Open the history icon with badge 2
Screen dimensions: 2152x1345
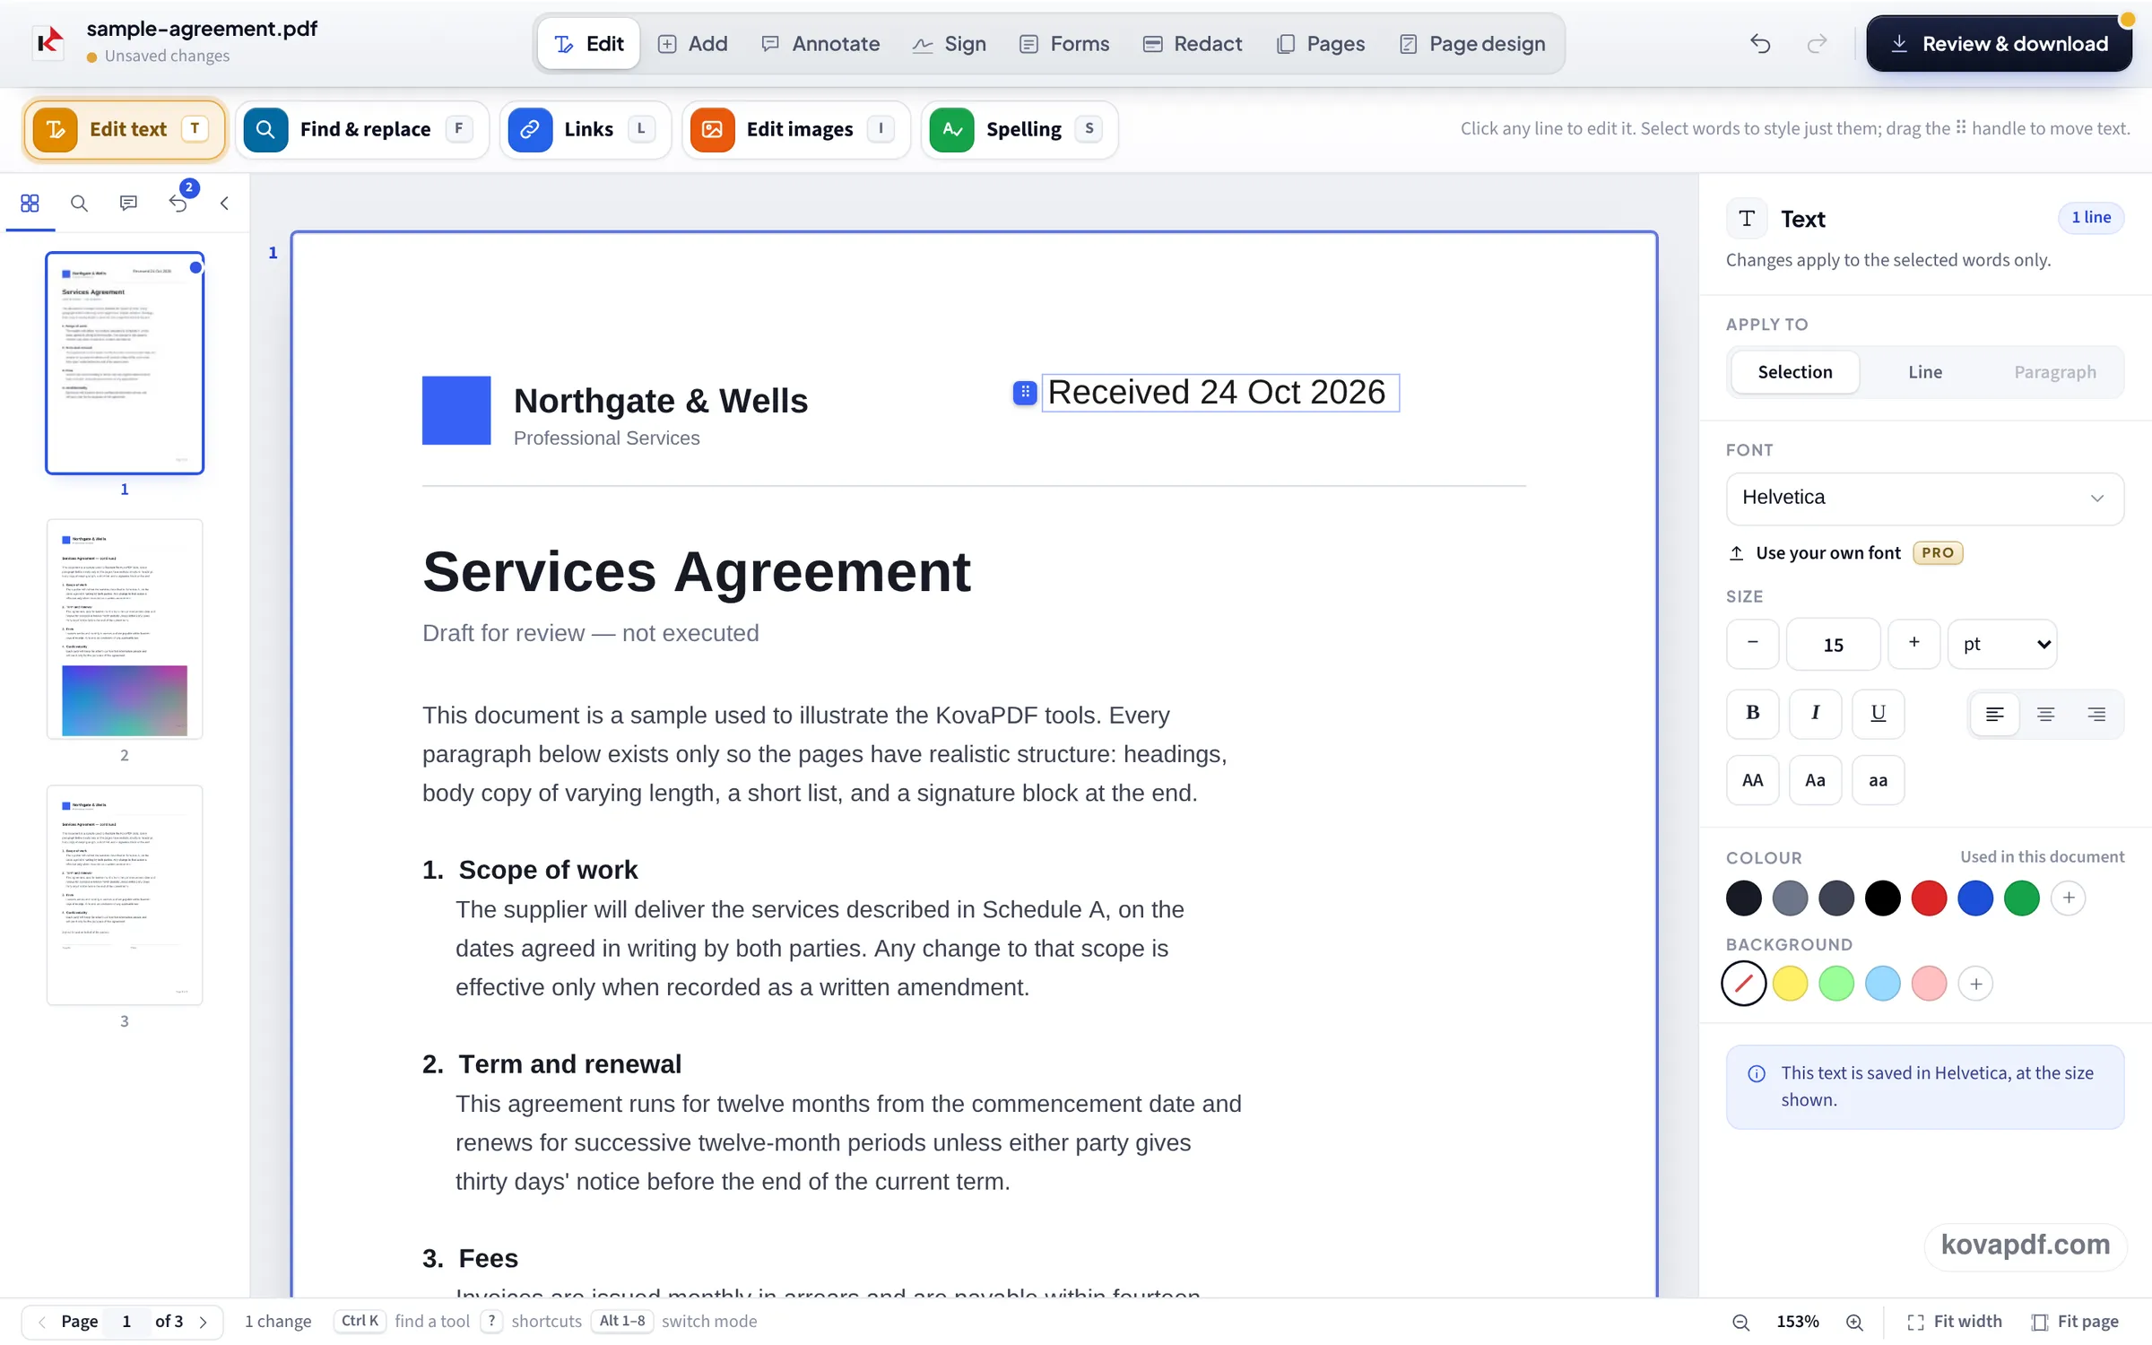point(178,204)
